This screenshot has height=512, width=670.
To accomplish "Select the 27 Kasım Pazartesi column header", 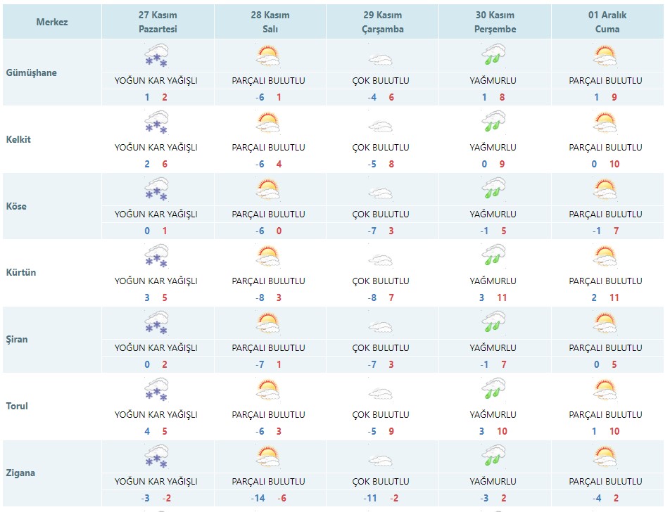I will coord(156,22).
